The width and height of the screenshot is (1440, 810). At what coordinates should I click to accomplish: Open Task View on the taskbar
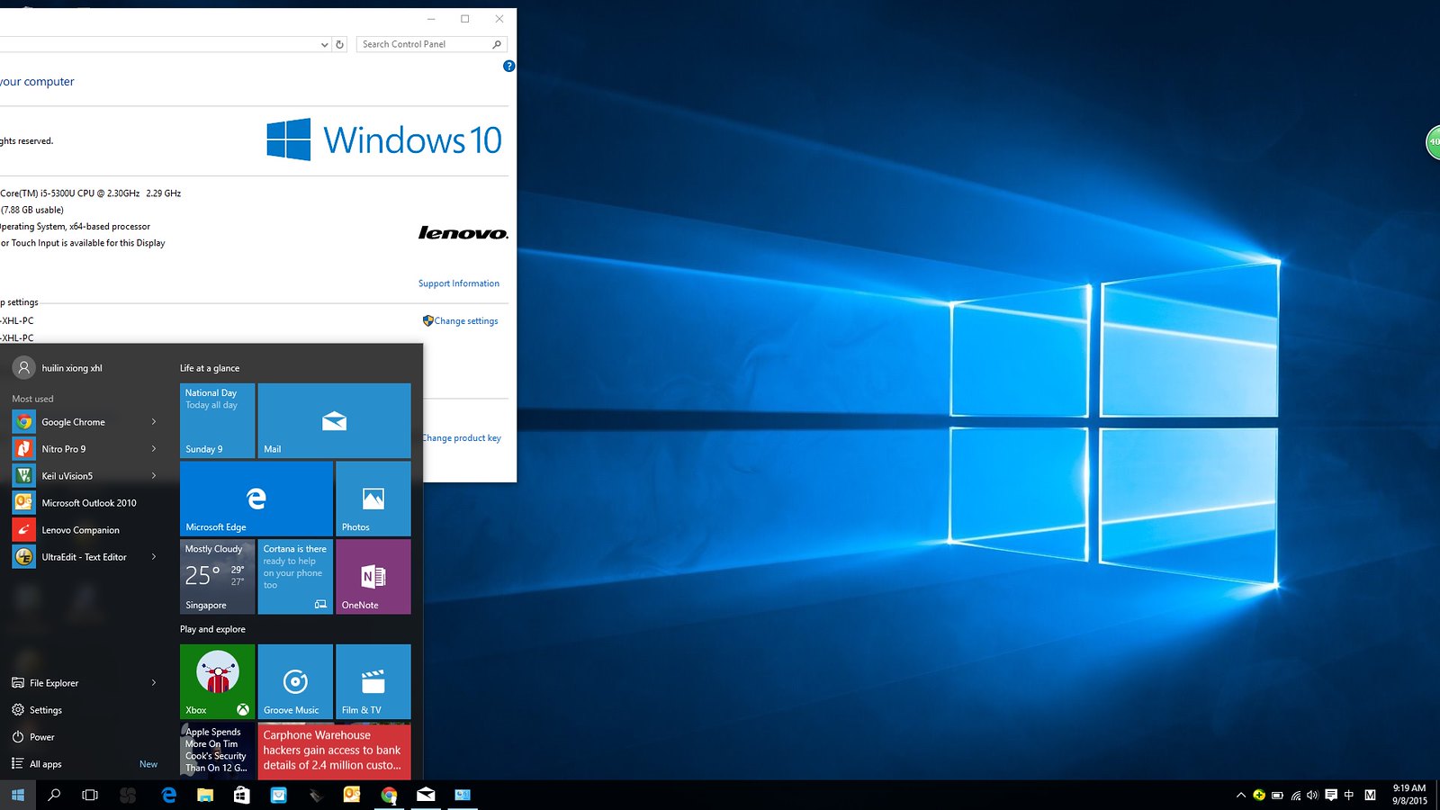tap(90, 795)
